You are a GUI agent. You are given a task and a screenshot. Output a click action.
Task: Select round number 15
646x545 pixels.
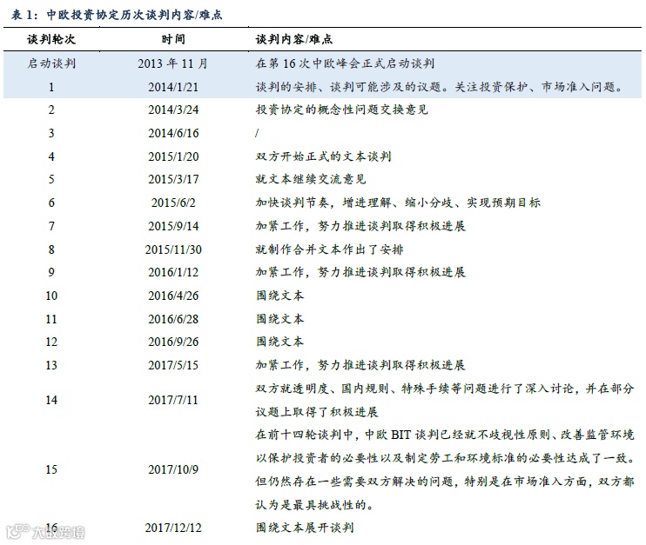pos(51,469)
